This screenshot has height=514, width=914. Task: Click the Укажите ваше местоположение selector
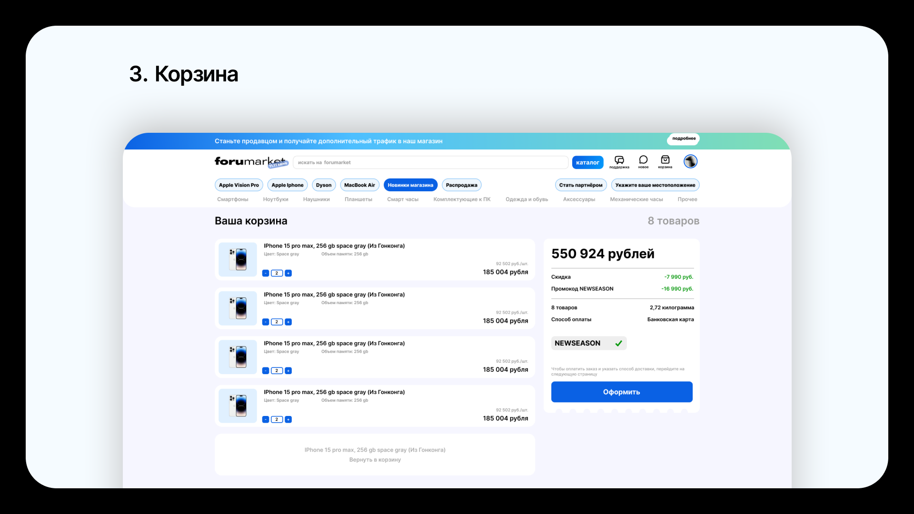coord(655,185)
